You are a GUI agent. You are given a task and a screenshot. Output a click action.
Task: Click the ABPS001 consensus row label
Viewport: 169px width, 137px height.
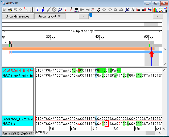(18, 123)
